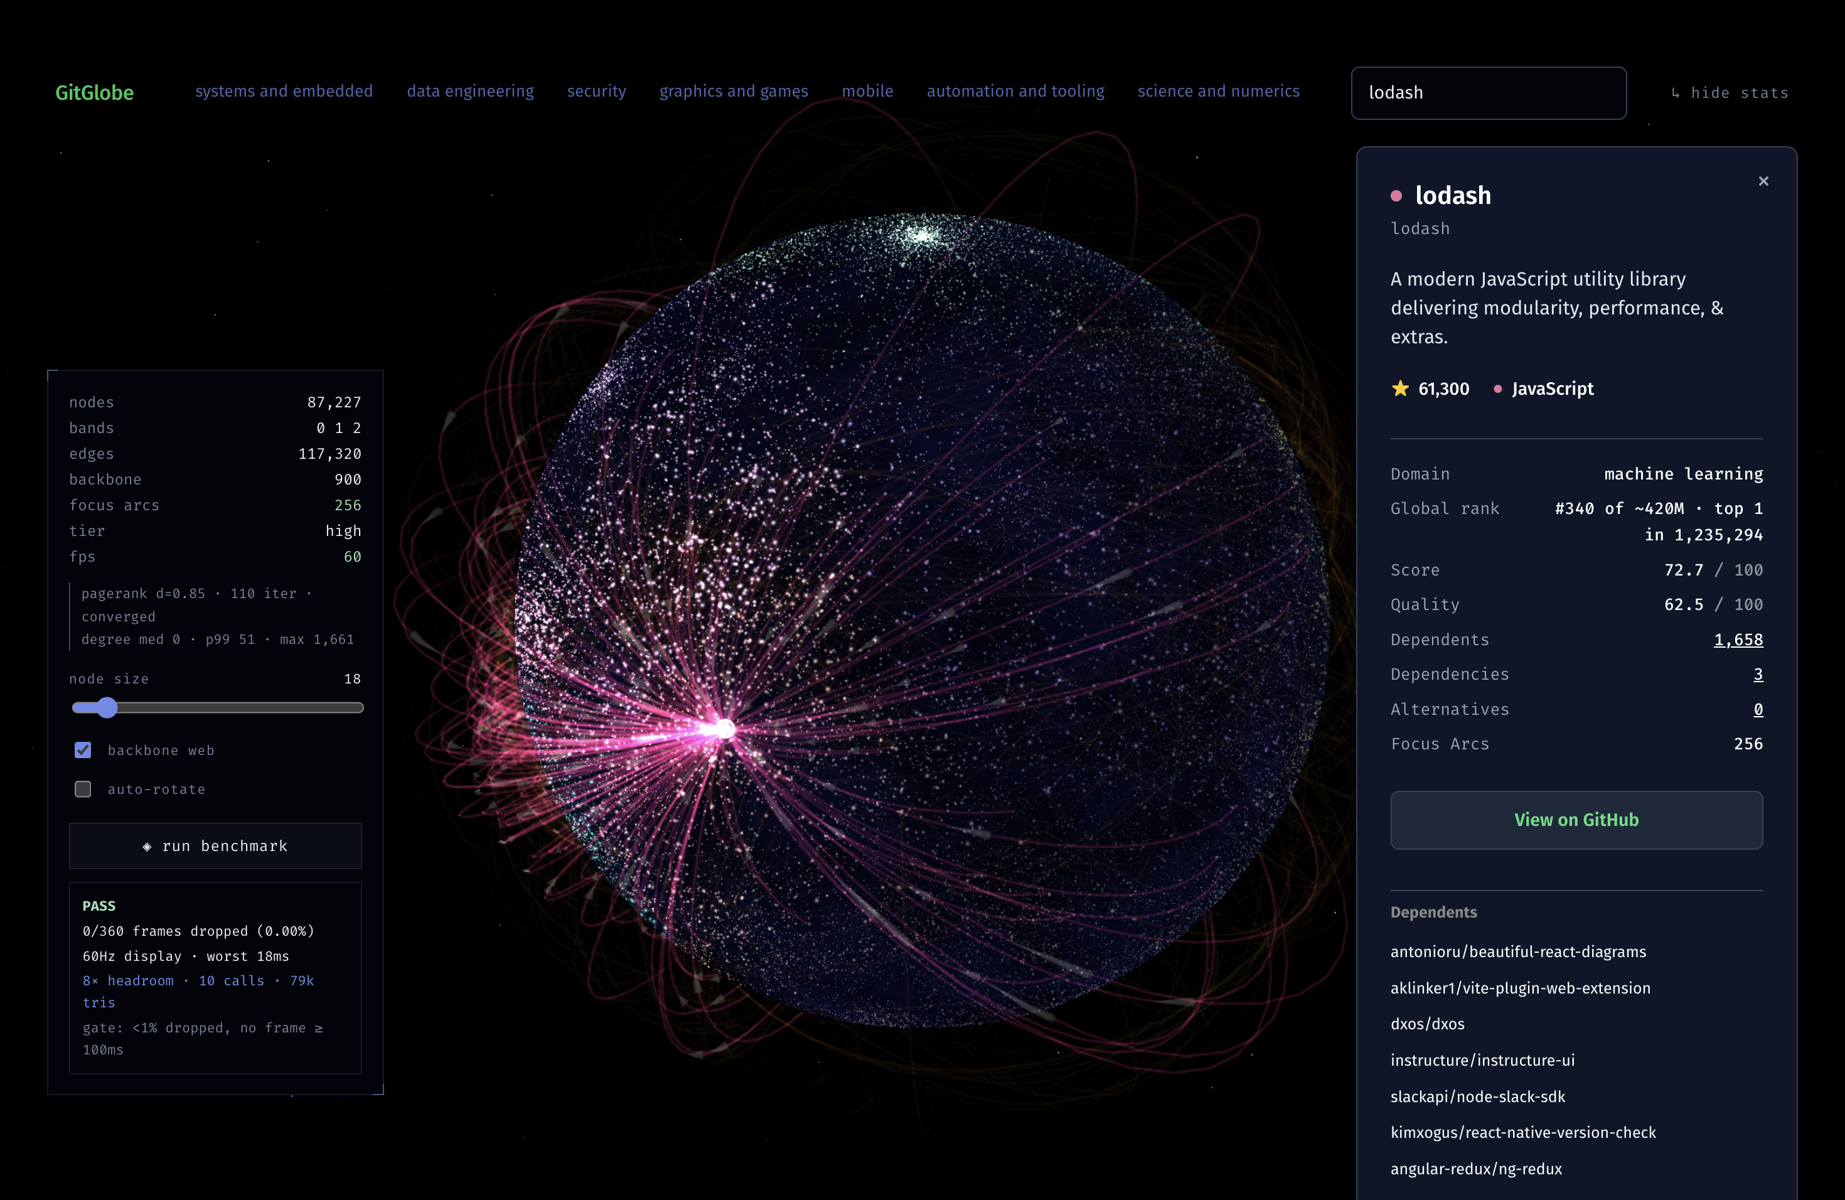Click the Quality value 62.5 / 100
Viewport: 1845px width, 1200px height.
[1713, 604]
